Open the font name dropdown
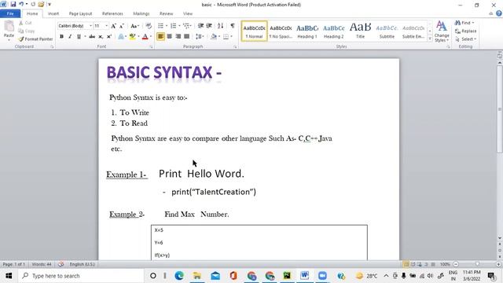503x283 pixels. pos(91,26)
